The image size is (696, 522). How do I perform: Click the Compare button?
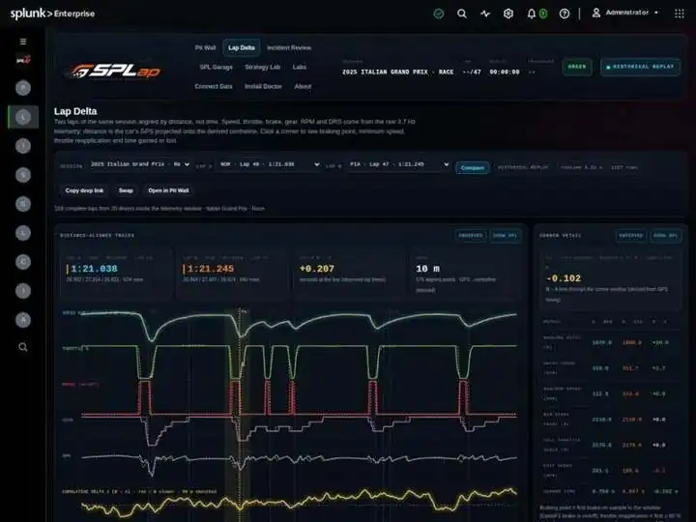tap(473, 168)
